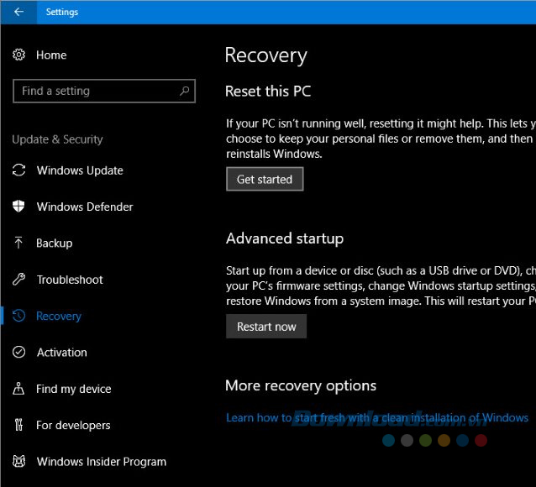Open Find my device page
The width and height of the screenshot is (536, 487).
pos(74,389)
